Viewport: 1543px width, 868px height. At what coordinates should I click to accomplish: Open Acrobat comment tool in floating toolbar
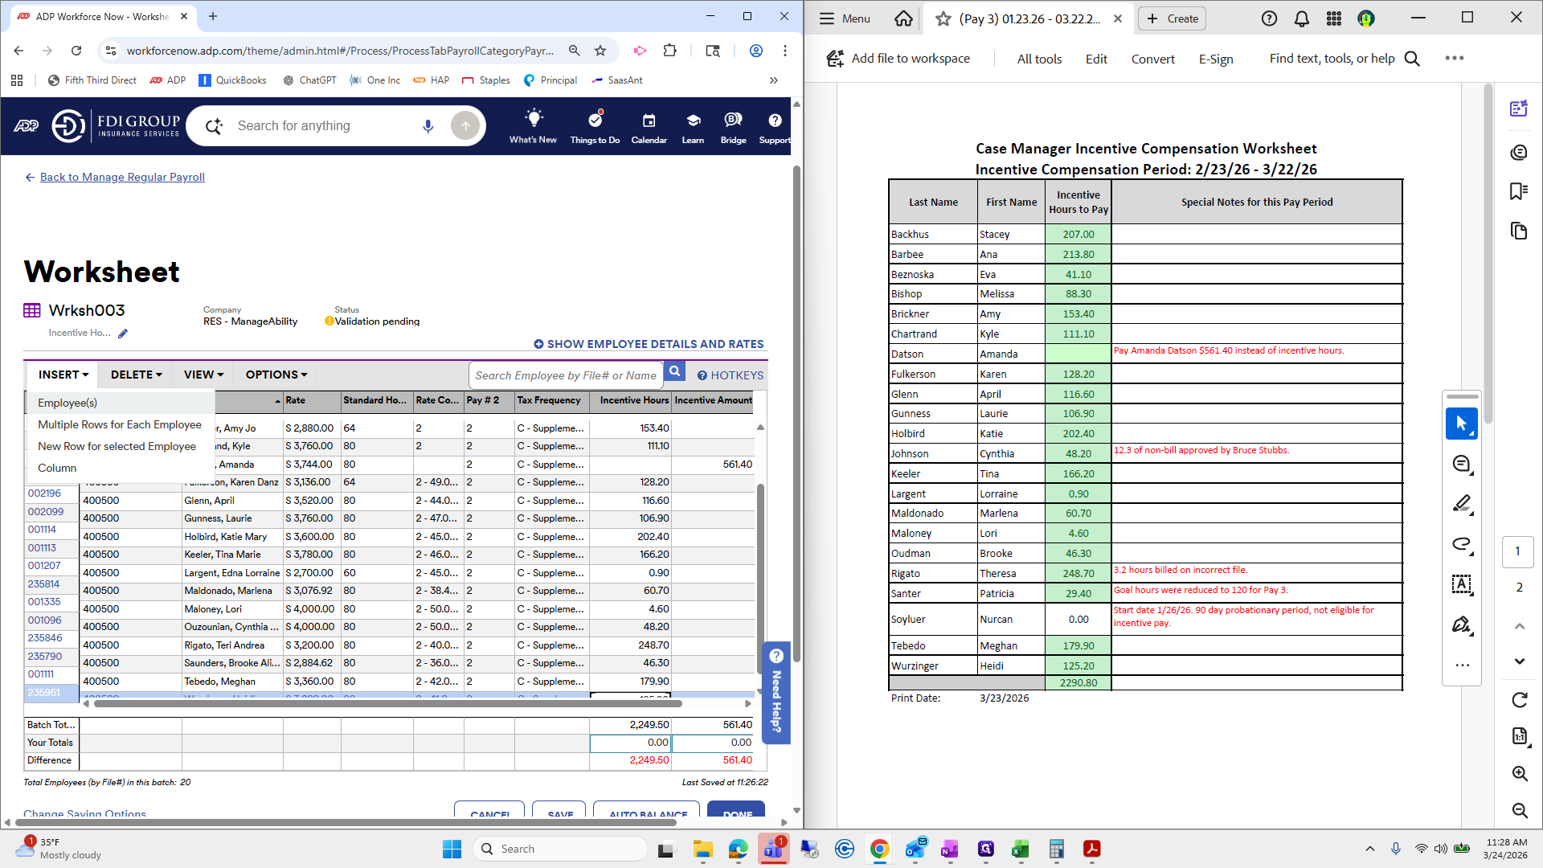point(1461,464)
